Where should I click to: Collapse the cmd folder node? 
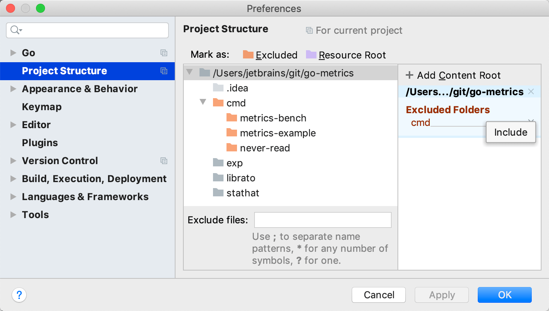click(203, 102)
